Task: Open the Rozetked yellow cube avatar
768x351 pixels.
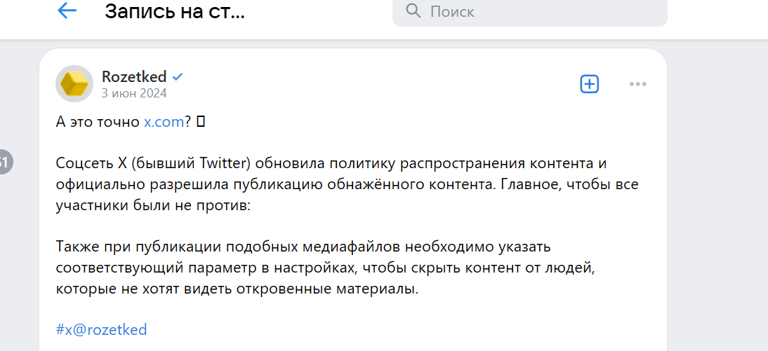Action: (74, 84)
